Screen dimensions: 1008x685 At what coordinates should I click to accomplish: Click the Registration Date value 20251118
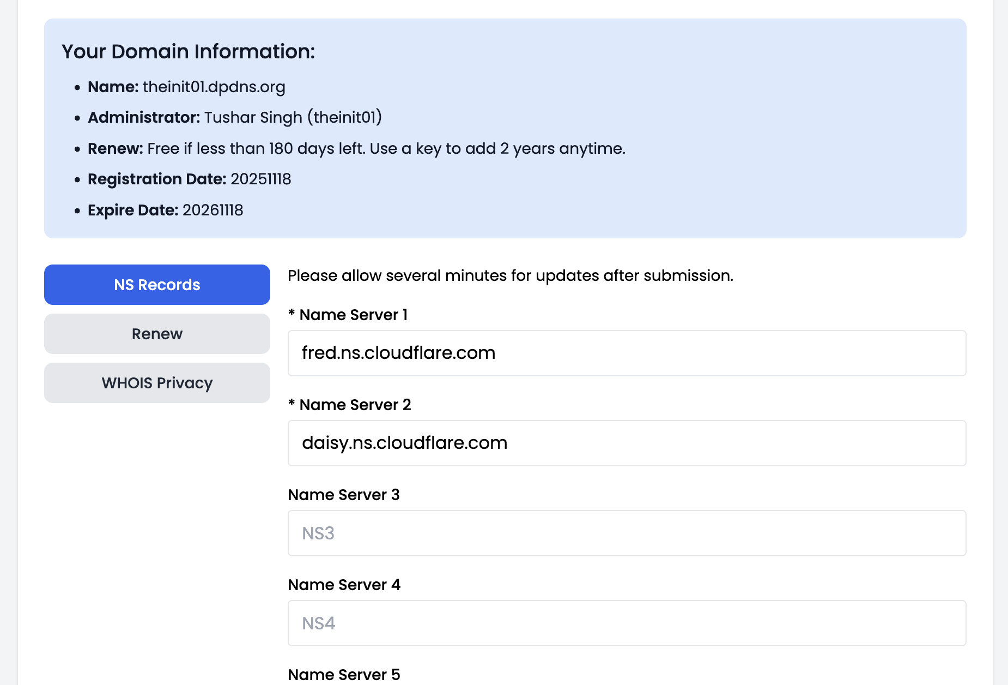[x=260, y=179]
